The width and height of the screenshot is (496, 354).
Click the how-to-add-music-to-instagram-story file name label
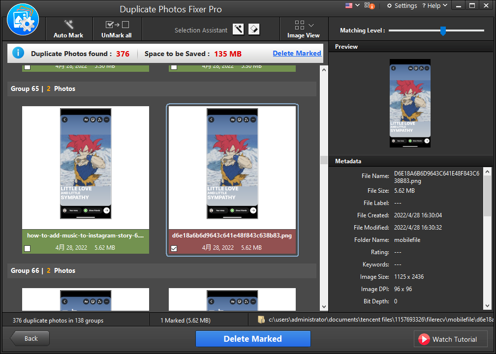(x=86, y=236)
